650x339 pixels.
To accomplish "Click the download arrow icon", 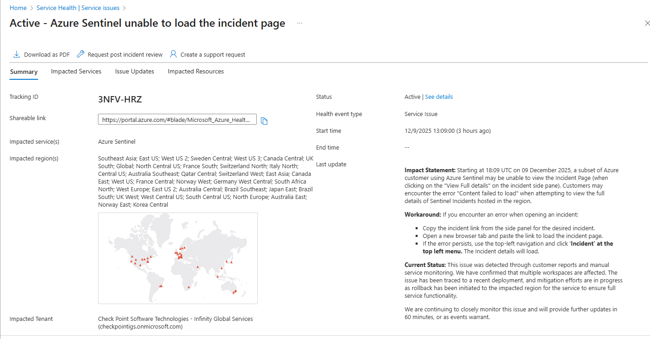I will [x=17, y=54].
